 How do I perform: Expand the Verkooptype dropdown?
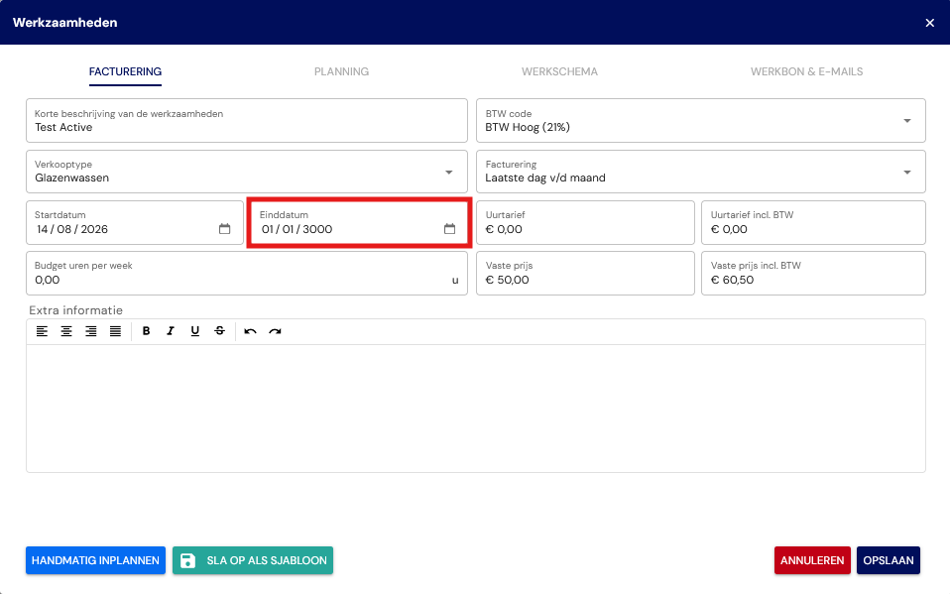click(x=449, y=173)
